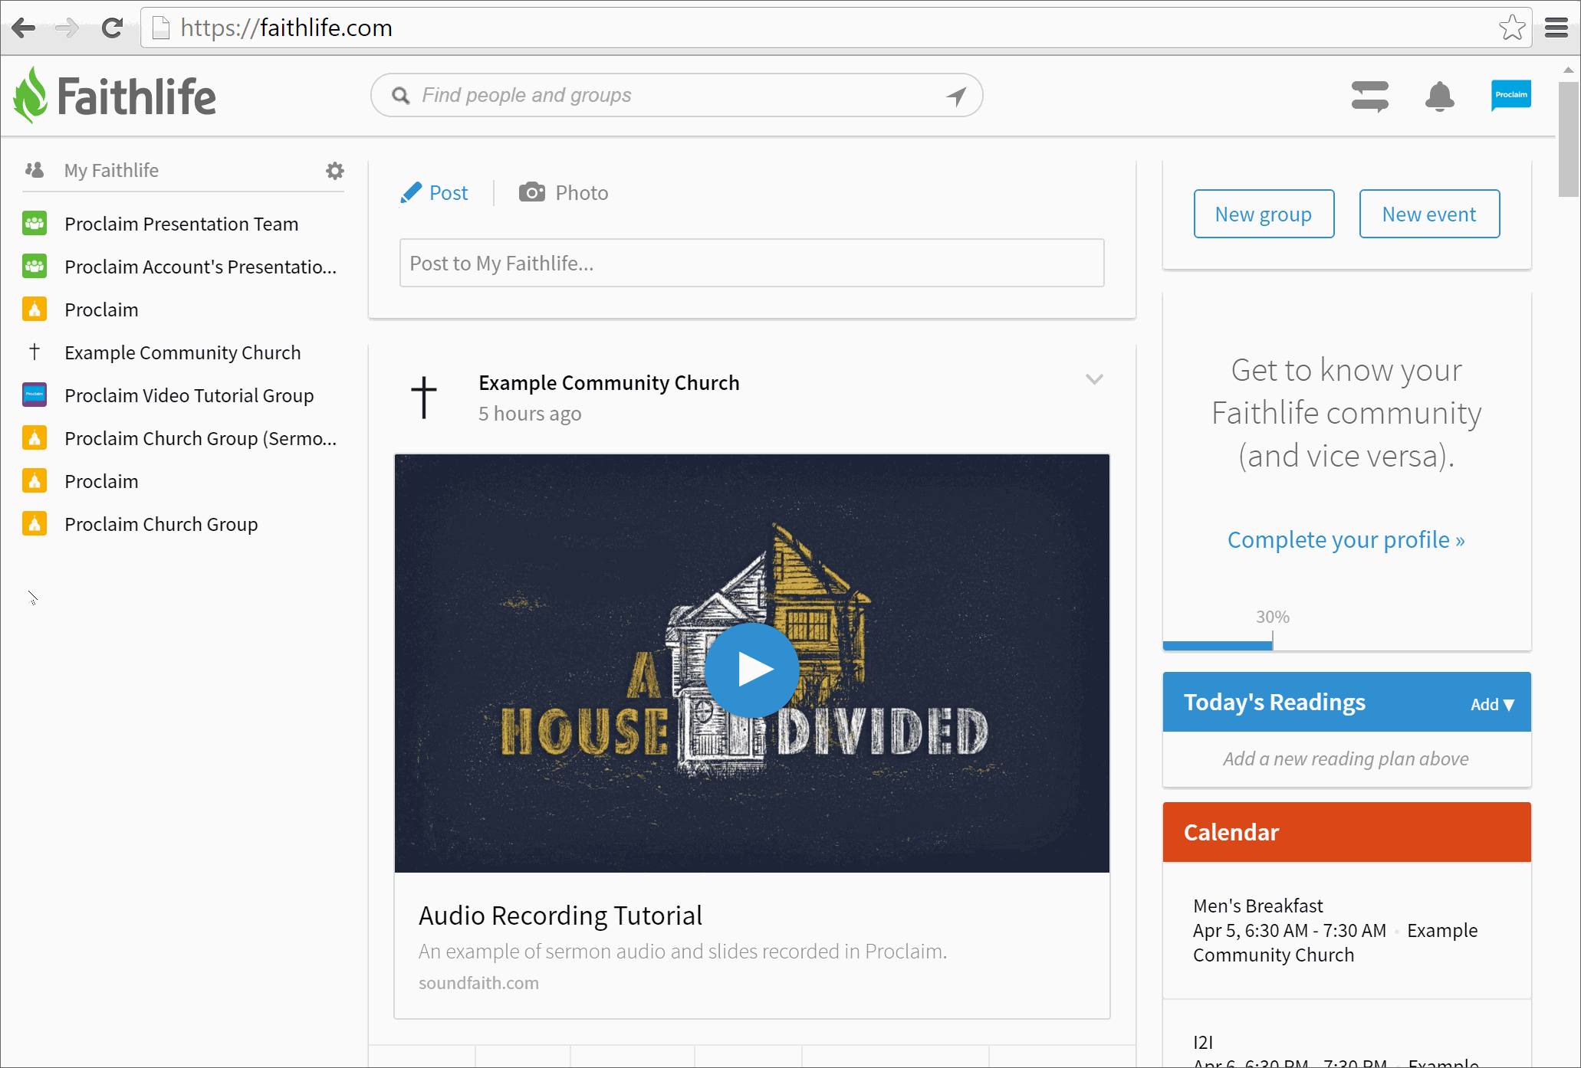Open the Proclaim account avatar
1581x1068 pixels.
[1511, 95]
